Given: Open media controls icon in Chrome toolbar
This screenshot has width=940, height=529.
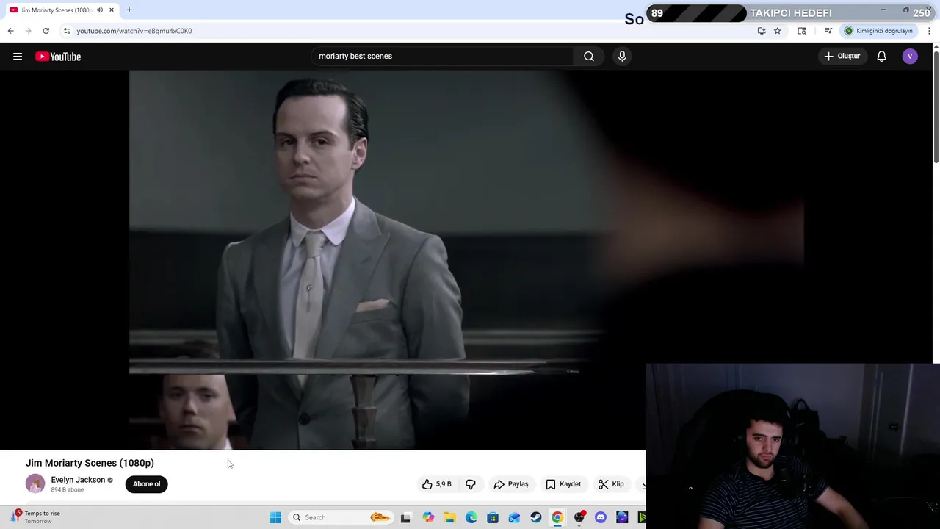Looking at the screenshot, I should [x=828, y=31].
